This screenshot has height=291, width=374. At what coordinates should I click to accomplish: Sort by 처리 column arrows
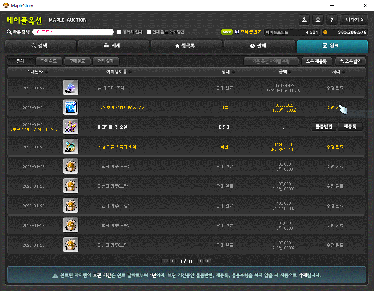(x=343, y=72)
